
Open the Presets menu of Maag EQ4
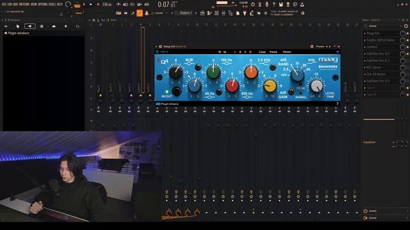click(320, 47)
